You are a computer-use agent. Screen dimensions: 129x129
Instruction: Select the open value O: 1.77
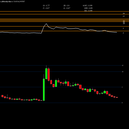pos(46,6)
